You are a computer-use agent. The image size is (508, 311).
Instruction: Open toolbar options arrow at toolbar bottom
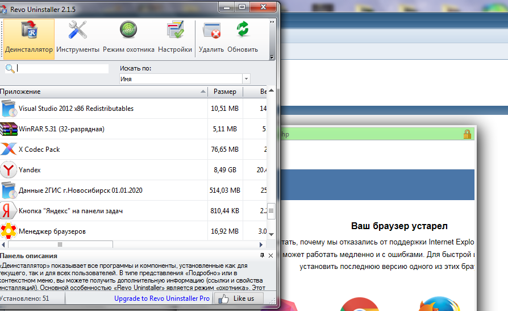click(272, 57)
